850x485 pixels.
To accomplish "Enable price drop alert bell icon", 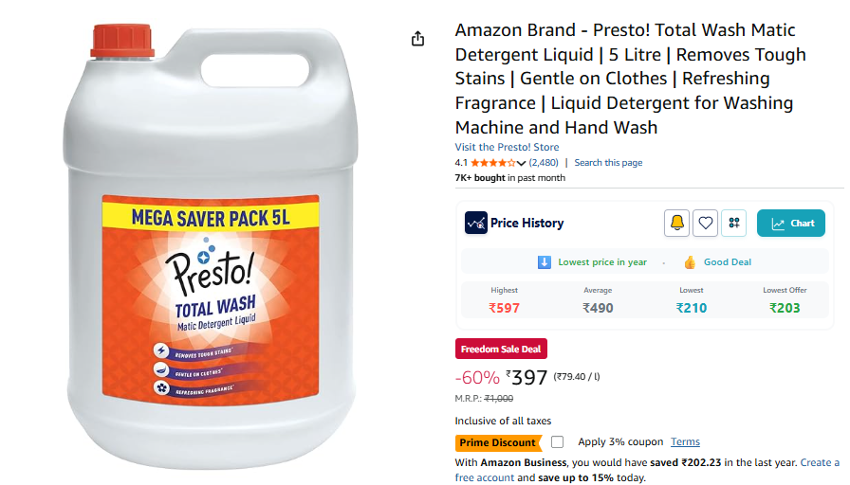I will coord(676,223).
